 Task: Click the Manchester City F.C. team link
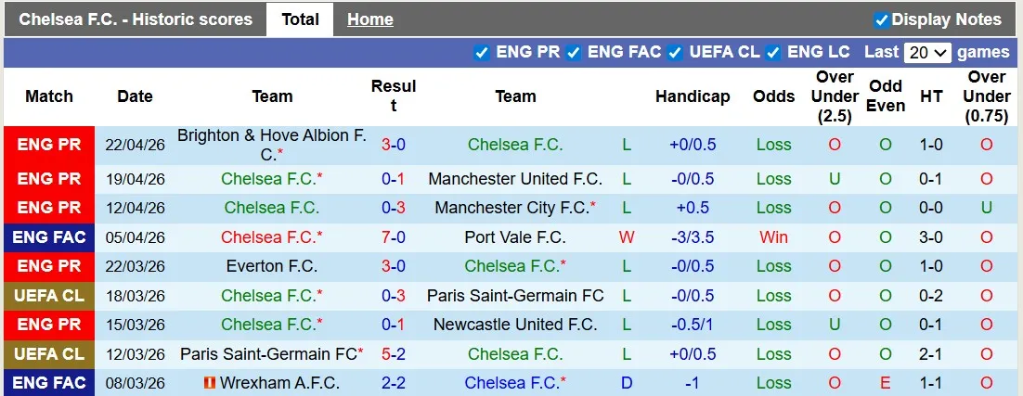click(x=511, y=208)
